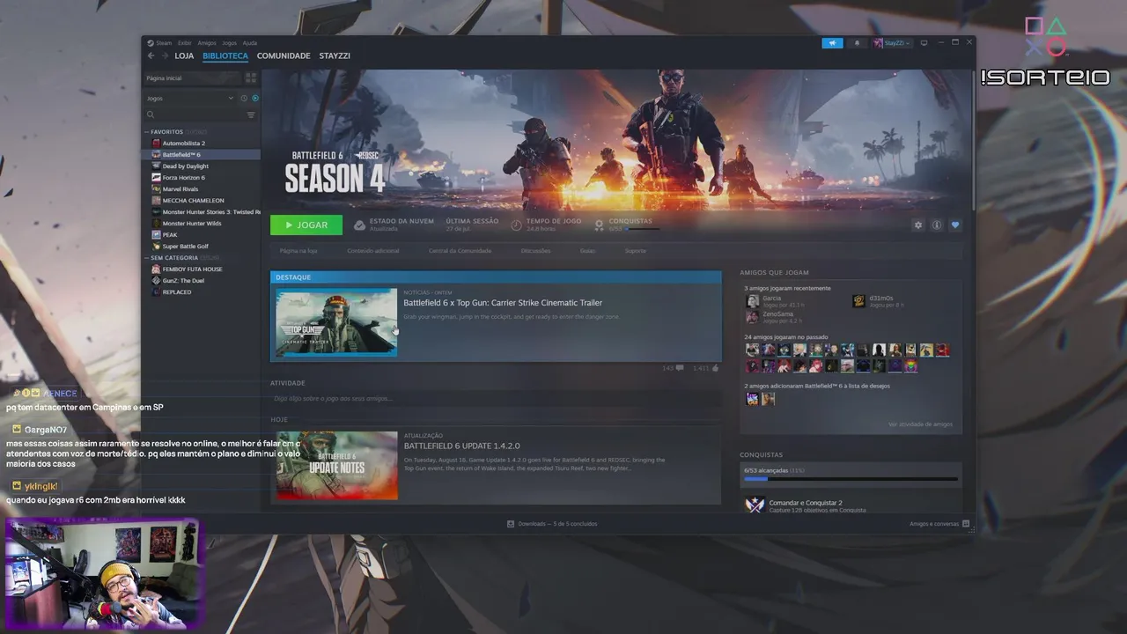Screen dimensions: 1127x634
Task: Select GunZ: The Duel in library
Action: pyautogui.click(x=183, y=281)
